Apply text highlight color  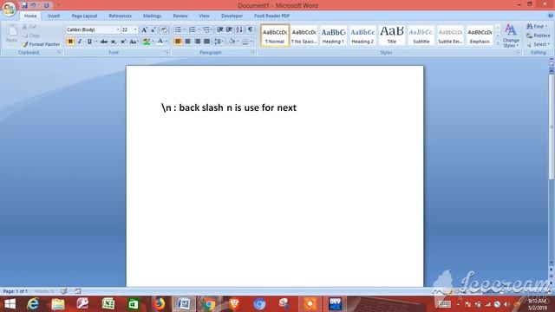click(x=147, y=42)
